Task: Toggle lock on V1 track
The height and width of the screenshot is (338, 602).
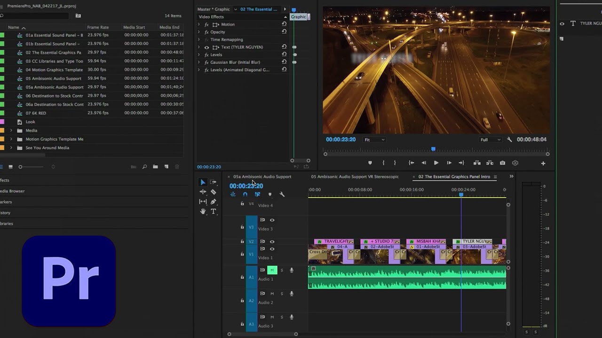Action: click(x=242, y=254)
